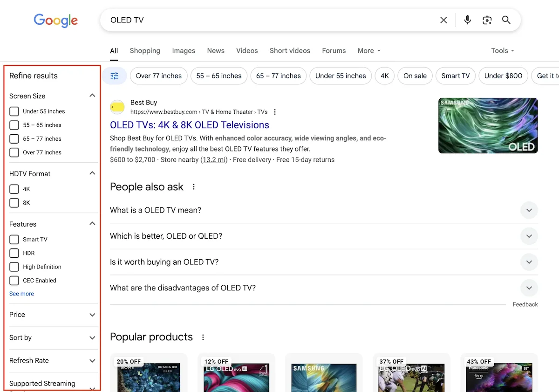559x392 pixels.
Task: Check the Under 55 inches checkbox
Action: click(14, 111)
